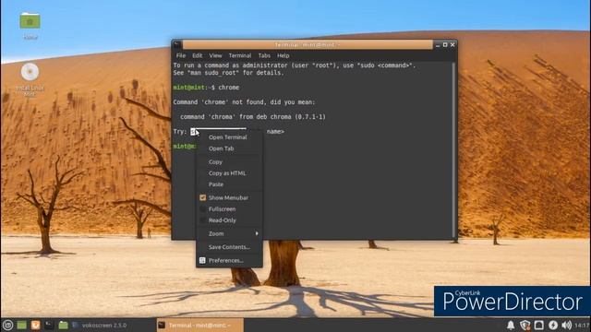Click the text "command 'chroma' from deb chroma (0.7.1-1)"
Screen dimensions: 591x332
click(252, 117)
